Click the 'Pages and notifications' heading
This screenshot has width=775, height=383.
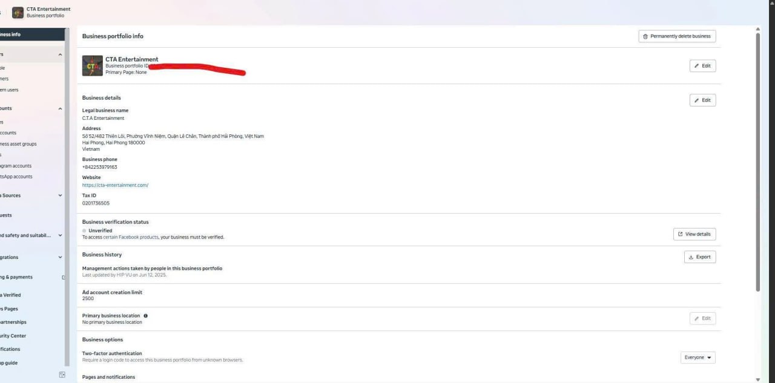tap(108, 377)
